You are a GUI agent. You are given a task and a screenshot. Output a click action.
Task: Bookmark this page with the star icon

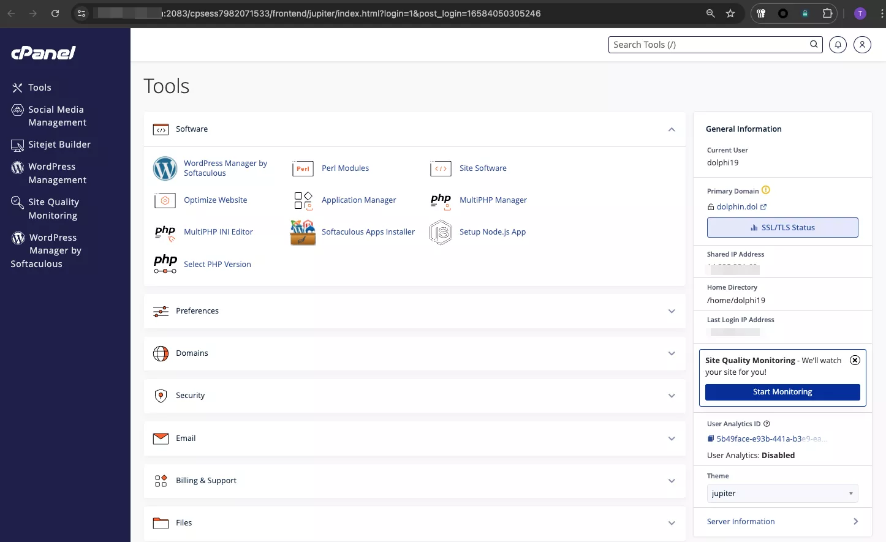(730, 13)
